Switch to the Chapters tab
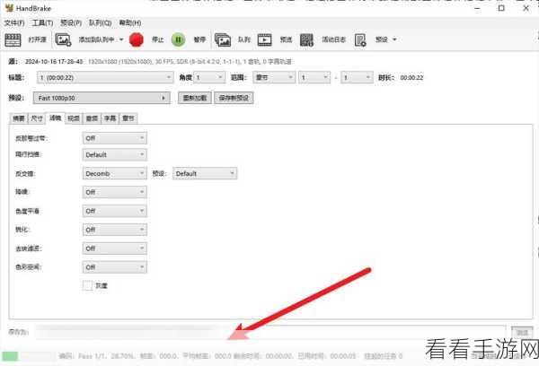Viewport: 539px width, 366px height. pos(128,118)
